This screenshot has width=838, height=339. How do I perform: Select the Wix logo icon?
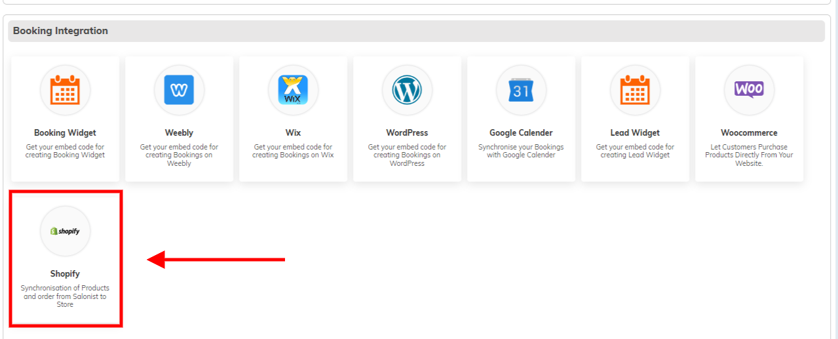pyautogui.click(x=293, y=90)
